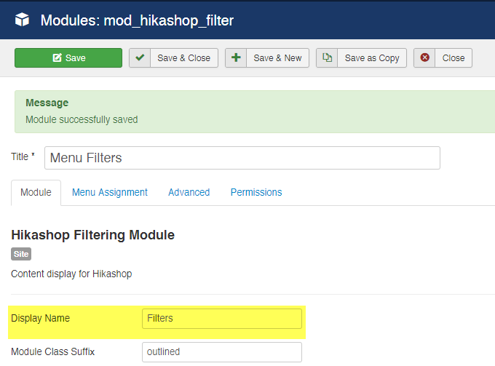Image resolution: width=495 pixels, height=366 pixels.
Task: Click the Joomla modules cube icon
Action: 22,20
